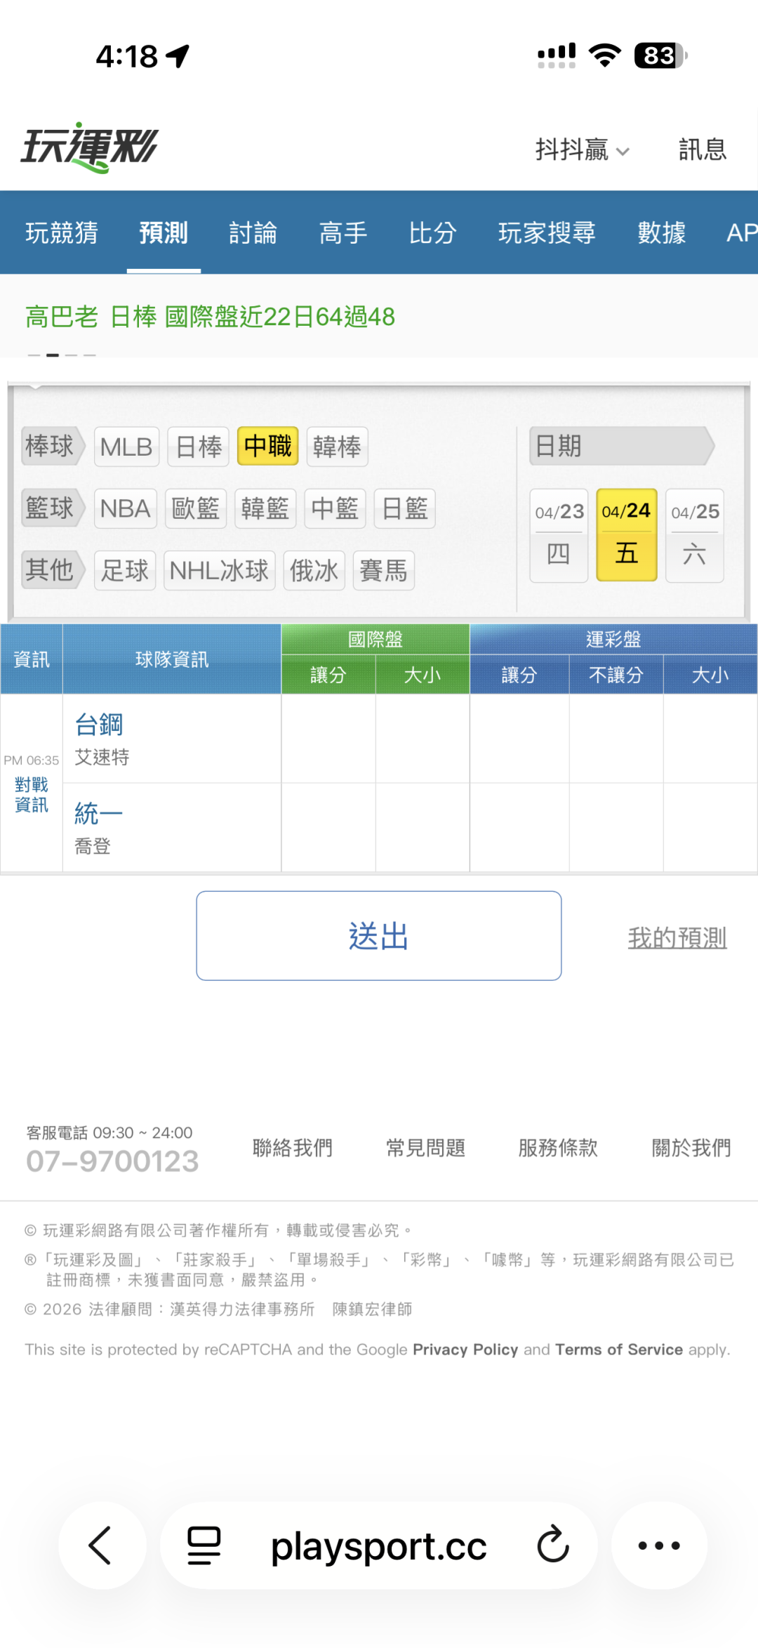Tap the game time PM 06:35
758x1648 pixels.
[32, 760]
